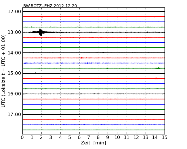Click the x-axis tick label 11
The image size is (187, 149).
tap(127, 137)
